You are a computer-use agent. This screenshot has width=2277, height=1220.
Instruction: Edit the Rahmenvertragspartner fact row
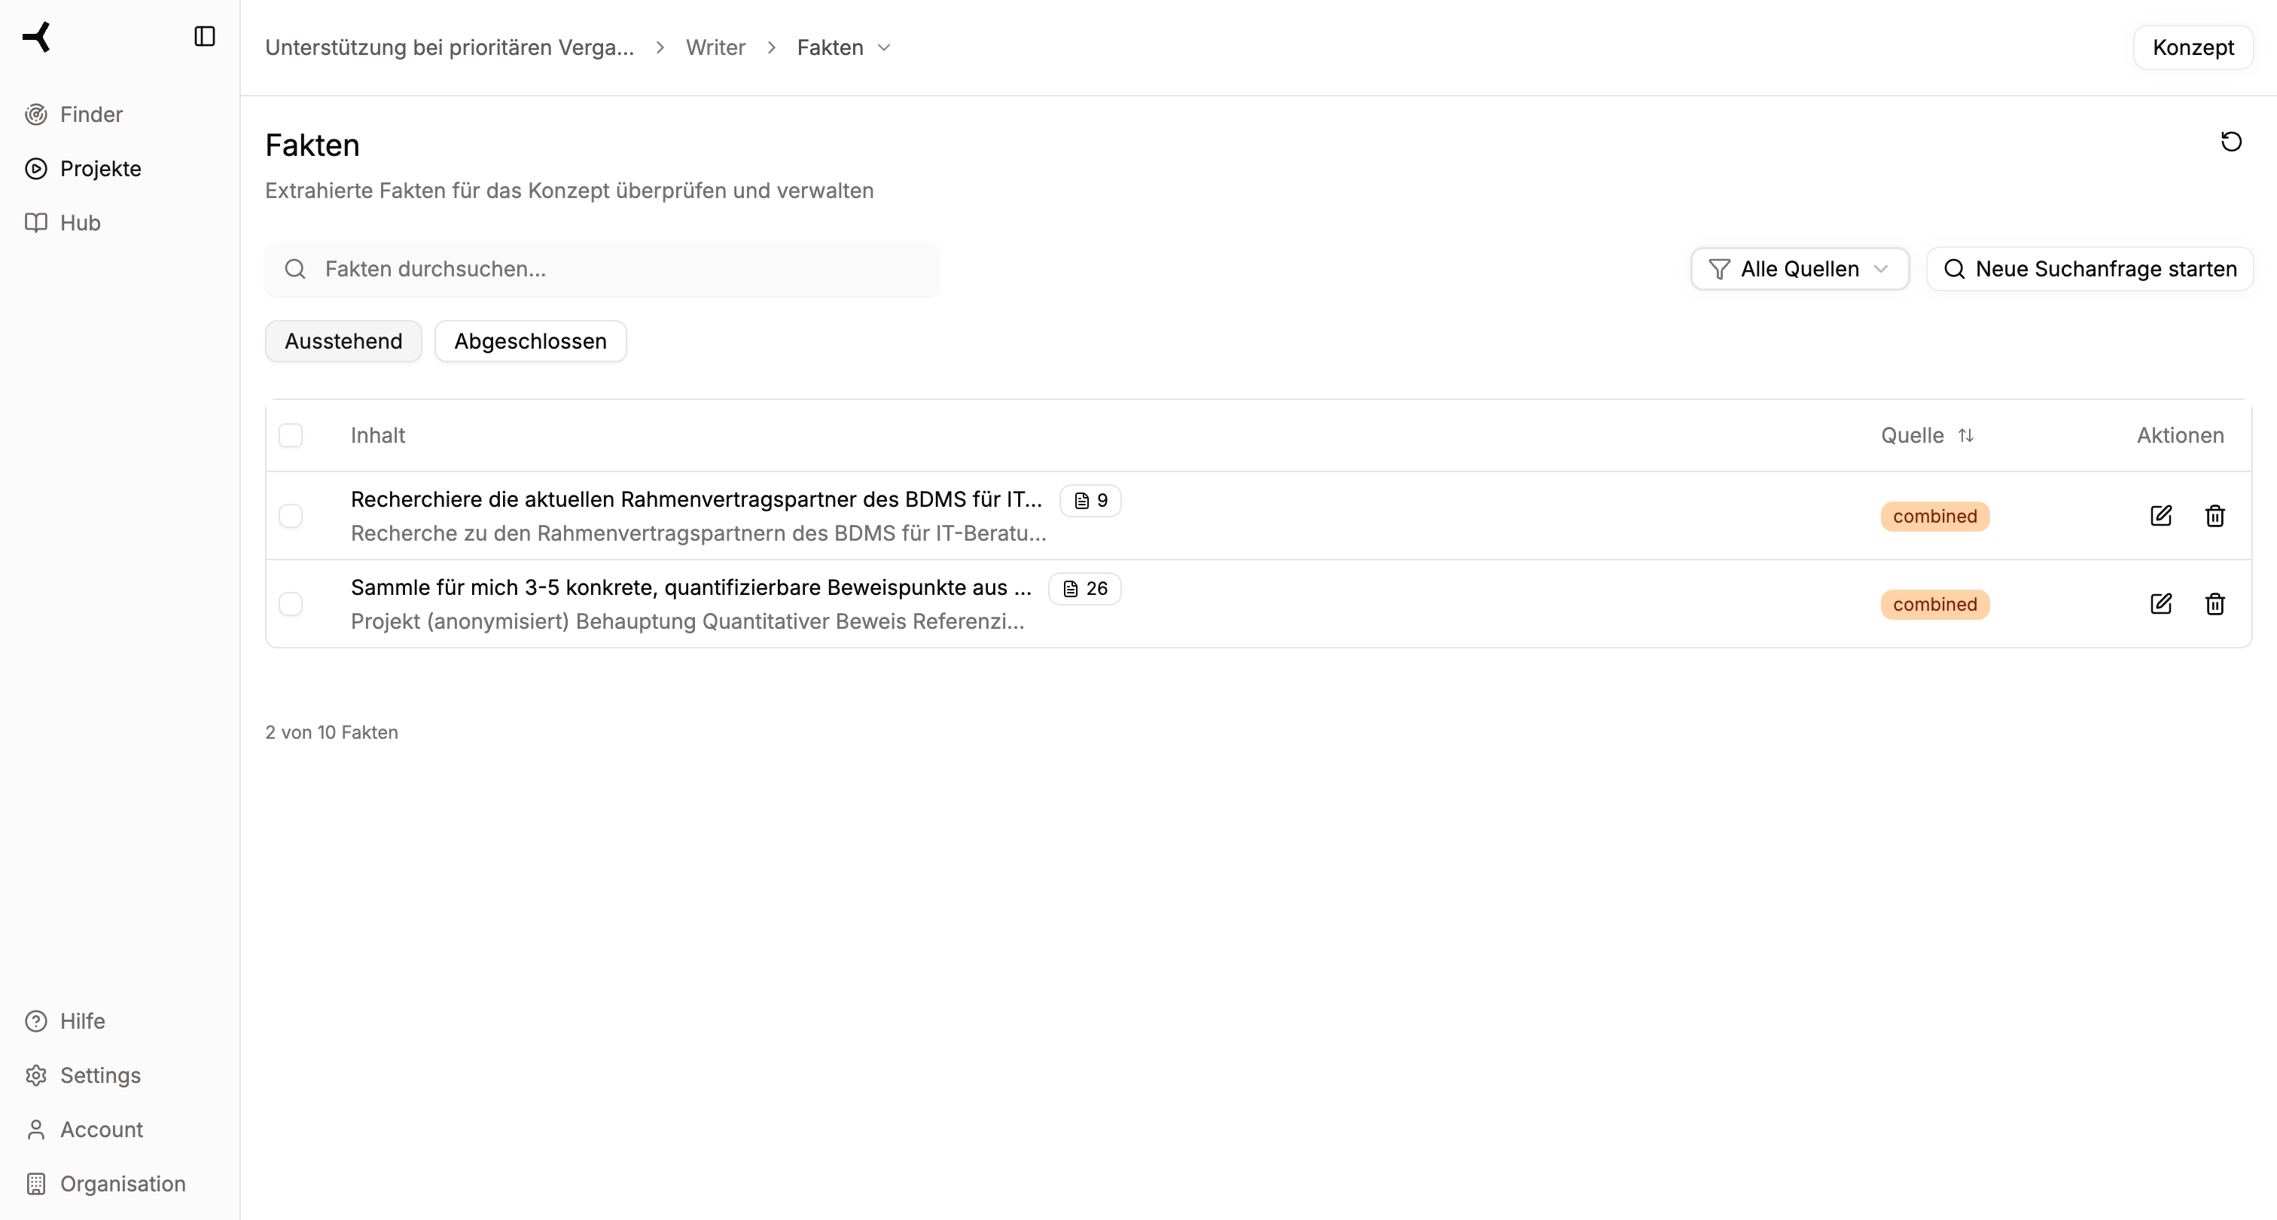coord(2160,515)
